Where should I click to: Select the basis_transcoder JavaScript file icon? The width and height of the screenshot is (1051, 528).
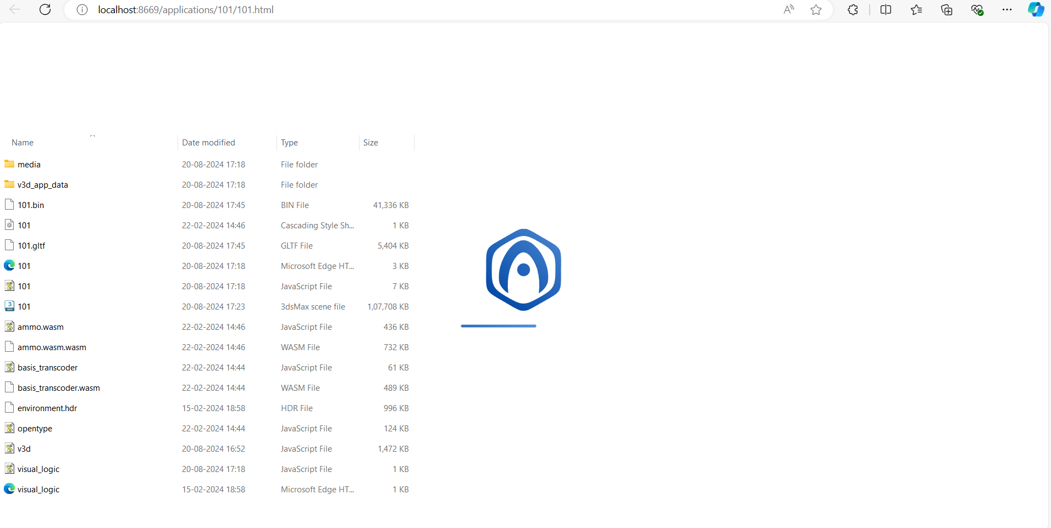pyautogui.click(x=9, y=367)
